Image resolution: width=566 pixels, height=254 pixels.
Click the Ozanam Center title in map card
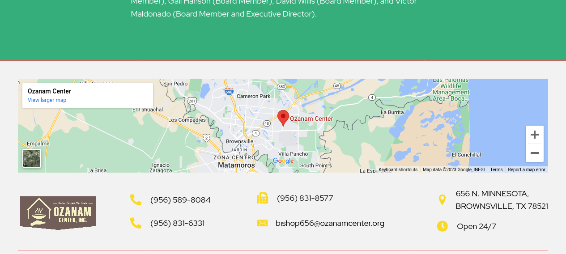point(49,91)
